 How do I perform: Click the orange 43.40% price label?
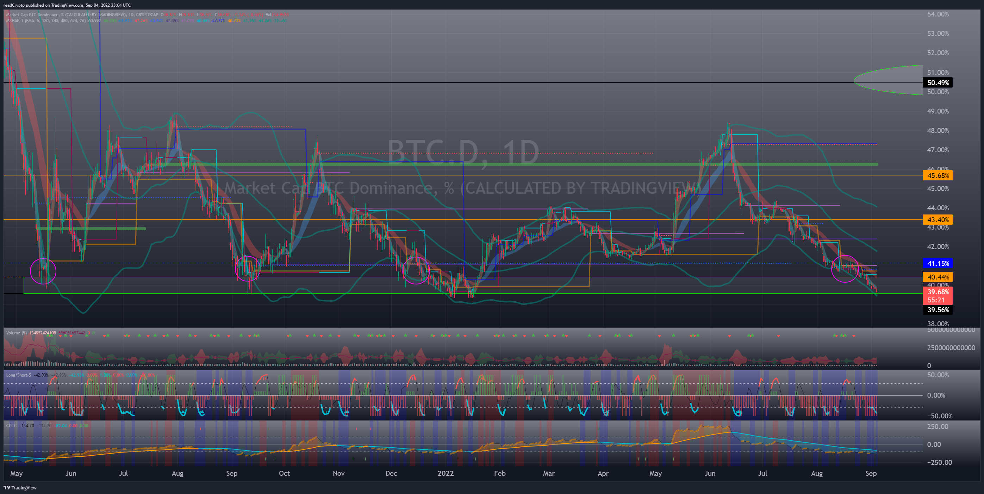(x=938, y=220)
